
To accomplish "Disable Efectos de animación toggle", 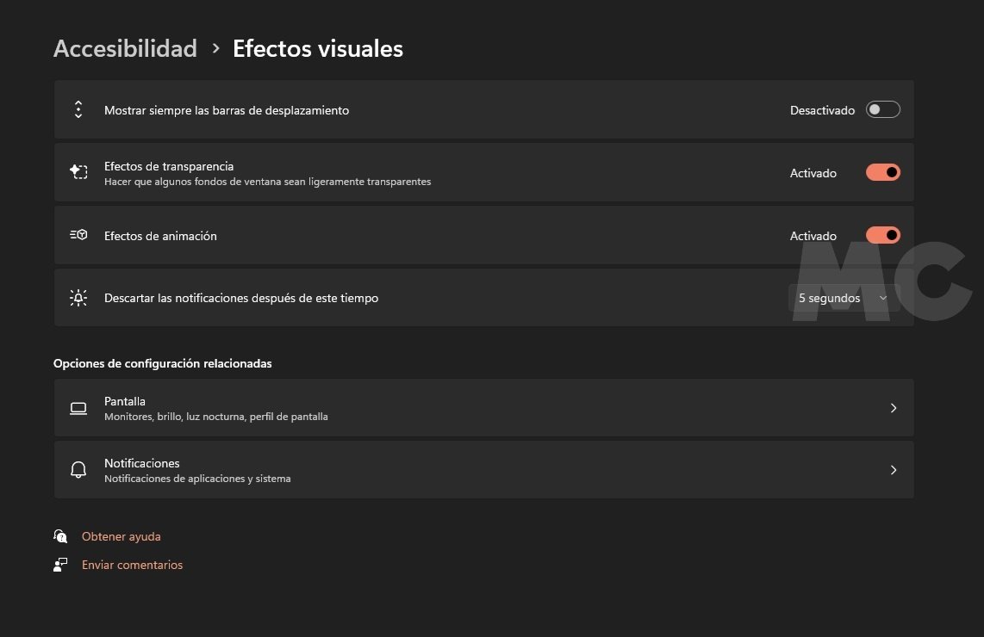I will tap(883, 235).
